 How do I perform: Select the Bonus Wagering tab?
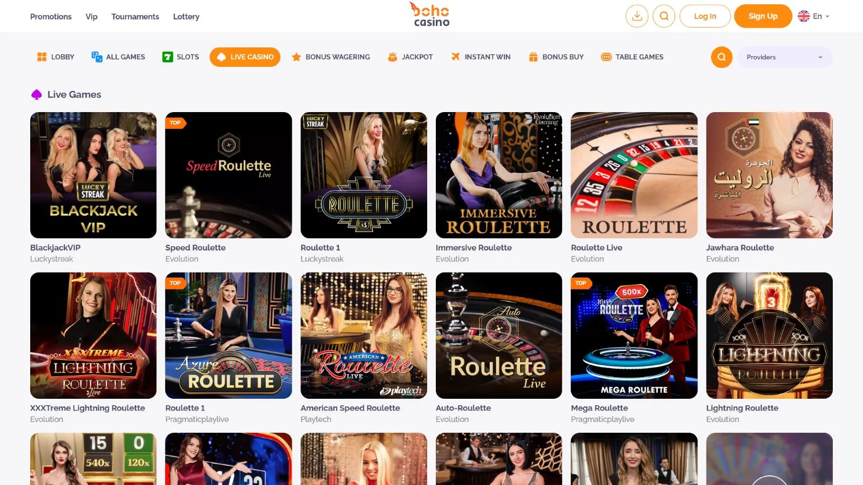(x=331, y=57)
